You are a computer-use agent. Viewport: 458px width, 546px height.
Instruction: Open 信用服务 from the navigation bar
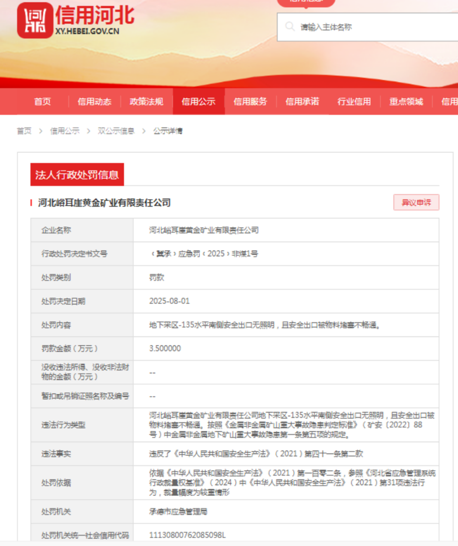[250, 101]
